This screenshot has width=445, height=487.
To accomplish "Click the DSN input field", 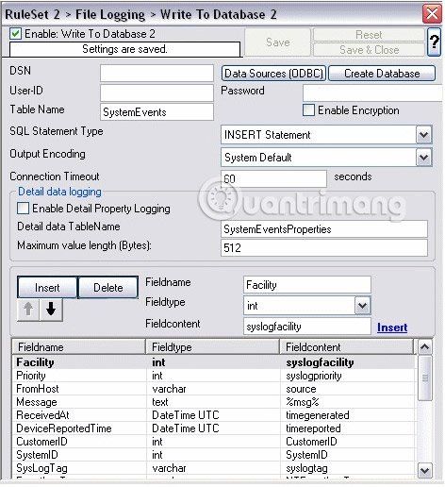I will 157,74.
